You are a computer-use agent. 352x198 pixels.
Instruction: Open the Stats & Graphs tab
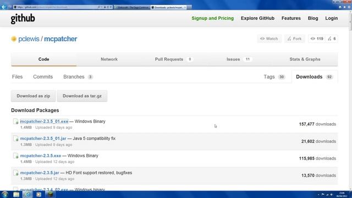tap(305, 59)
